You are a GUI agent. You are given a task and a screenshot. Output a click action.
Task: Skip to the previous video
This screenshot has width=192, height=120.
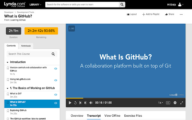80,103
